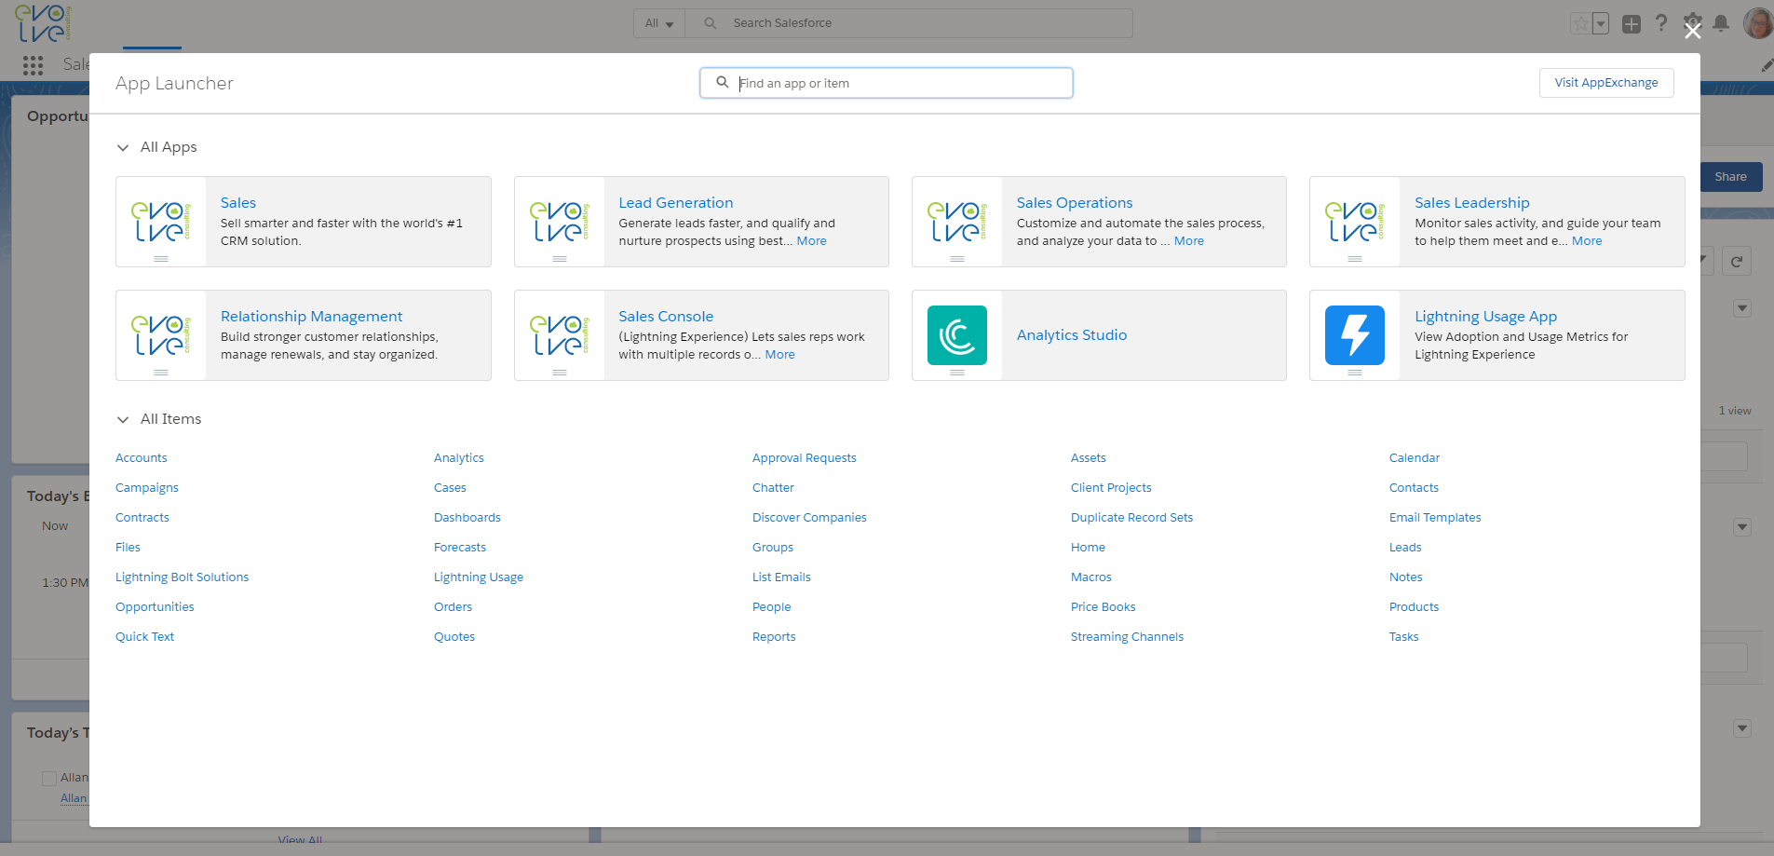Close the App Launcher with the X

[1692, 30]
